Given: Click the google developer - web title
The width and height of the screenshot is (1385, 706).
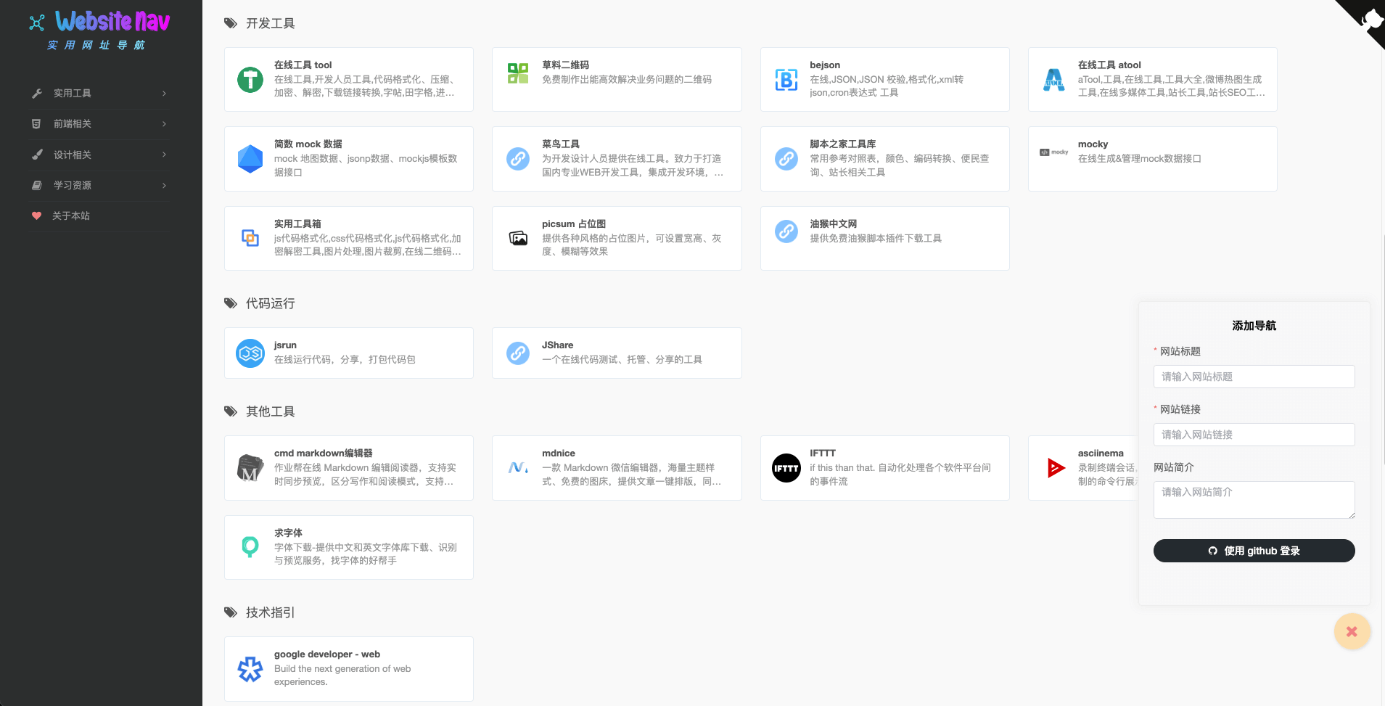Looking at the screenshot, I should pos(327,654).
